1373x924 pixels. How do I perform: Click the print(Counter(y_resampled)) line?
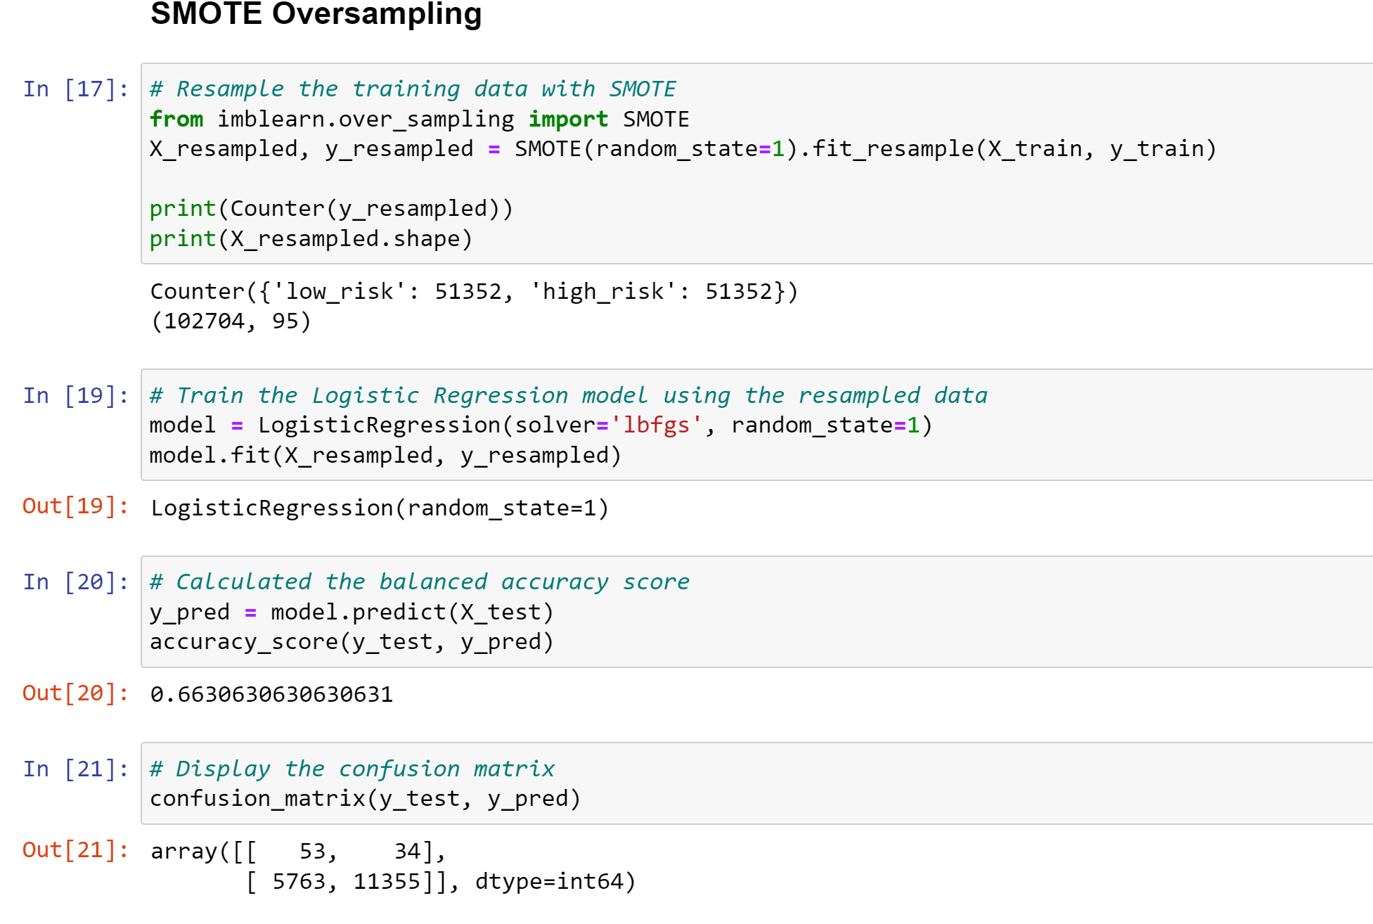331,209
